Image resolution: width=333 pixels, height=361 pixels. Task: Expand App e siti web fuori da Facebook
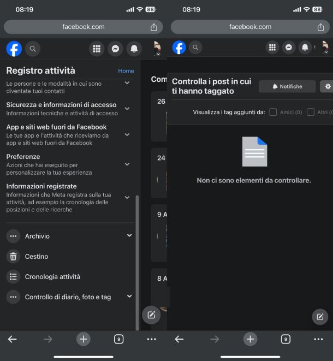tap(127, 134)
